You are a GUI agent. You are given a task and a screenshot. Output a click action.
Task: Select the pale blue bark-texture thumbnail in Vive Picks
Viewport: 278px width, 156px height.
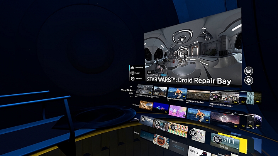pyautogui.click(x=250, y=98)
